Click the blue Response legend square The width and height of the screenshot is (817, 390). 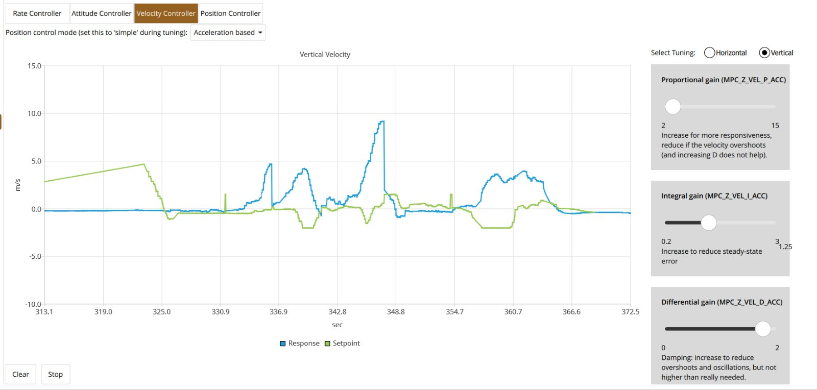[282, 344]
